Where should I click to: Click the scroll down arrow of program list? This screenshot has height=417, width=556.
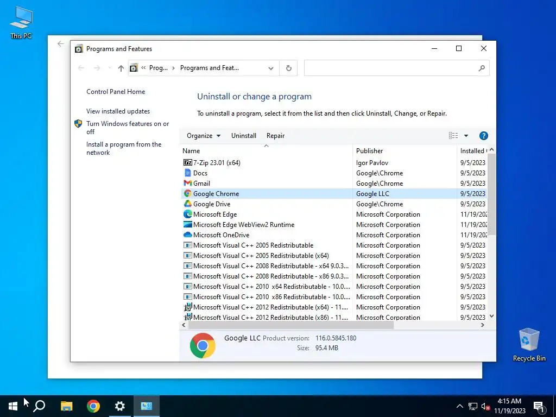[491, 317]
